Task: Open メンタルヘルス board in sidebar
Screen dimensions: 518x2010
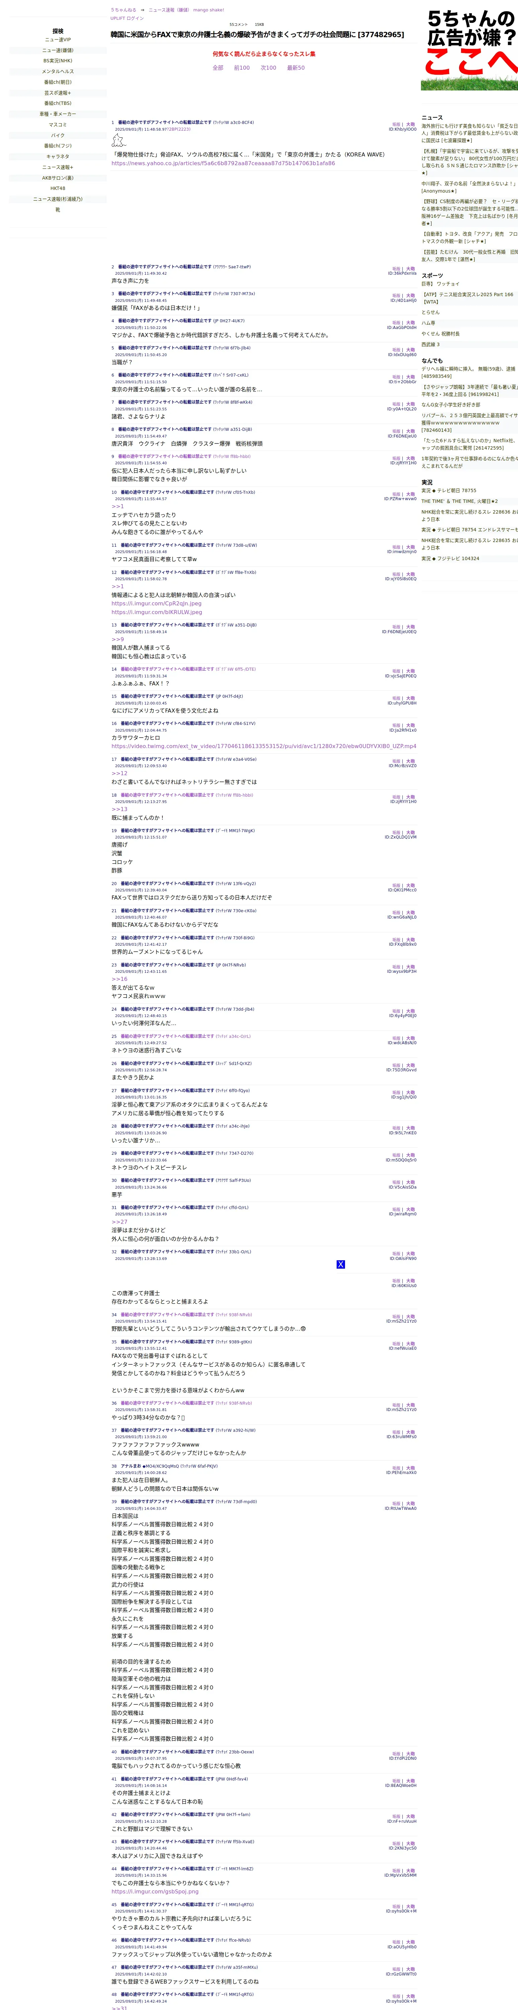Action: (x=58, y=72)
